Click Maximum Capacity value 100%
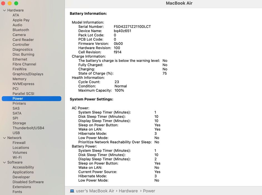The image size is (262, 195). click(x=119, y=91)
